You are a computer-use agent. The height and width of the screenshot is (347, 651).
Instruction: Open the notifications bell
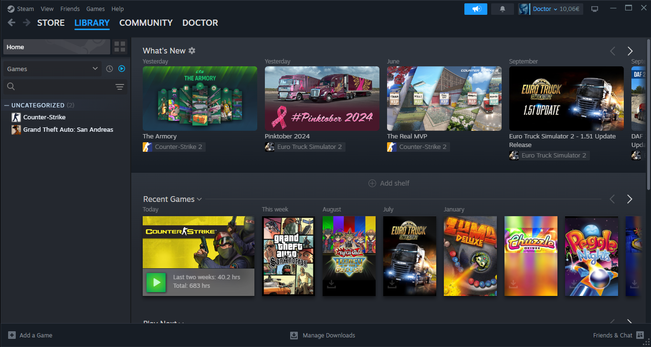(x=502, y=9)
